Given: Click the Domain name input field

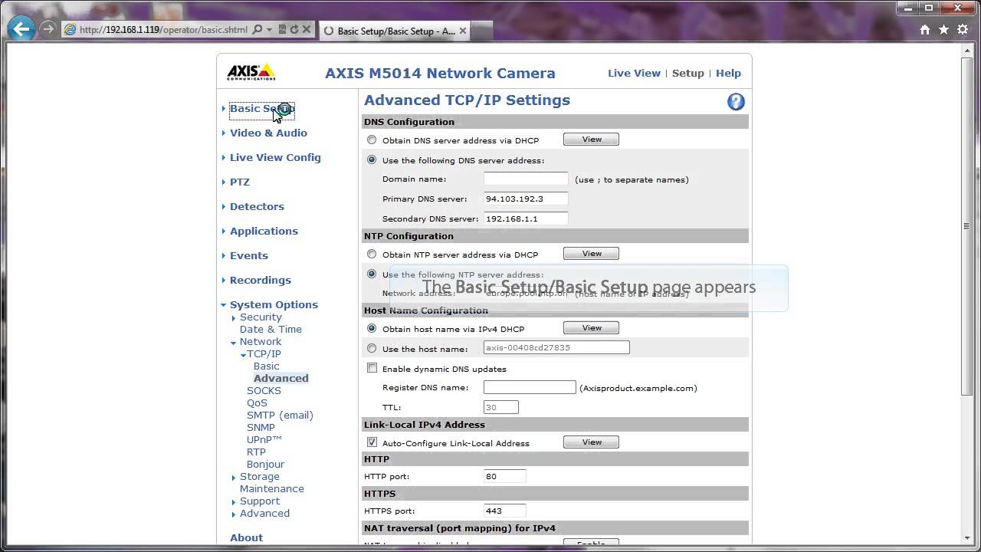Looking at the screenshot, I should point(526,179).
